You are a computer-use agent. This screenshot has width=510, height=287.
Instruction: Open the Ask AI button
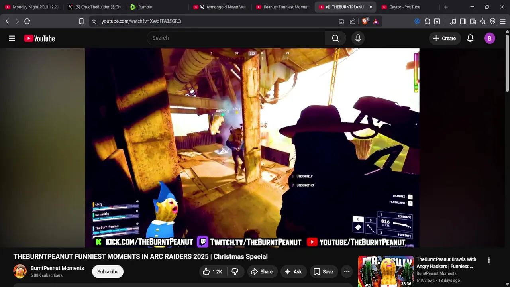[x=293, y=272]
